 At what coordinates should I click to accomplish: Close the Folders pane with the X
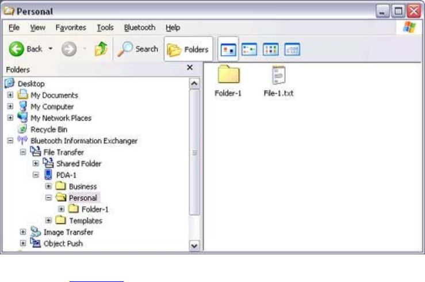(190, 67)
